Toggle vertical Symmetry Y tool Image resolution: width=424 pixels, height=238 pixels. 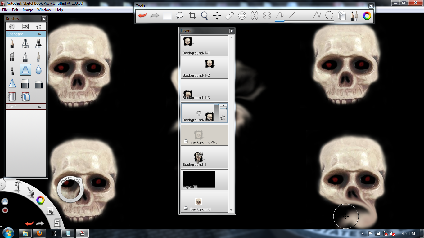(267, 15)
